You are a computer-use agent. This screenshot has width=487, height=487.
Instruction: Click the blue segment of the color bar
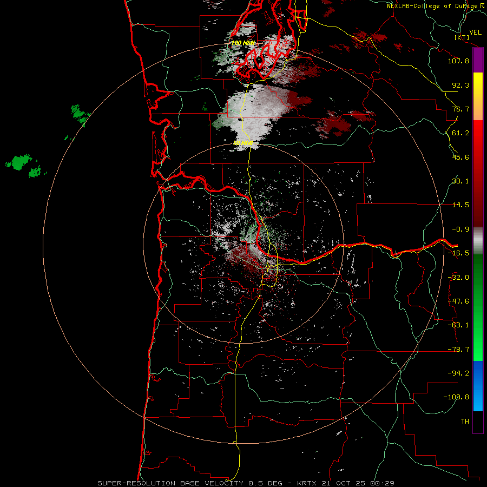[x=478, y=386]
